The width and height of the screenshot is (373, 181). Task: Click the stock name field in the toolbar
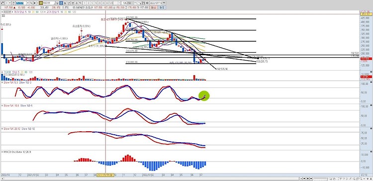[49, 3]
